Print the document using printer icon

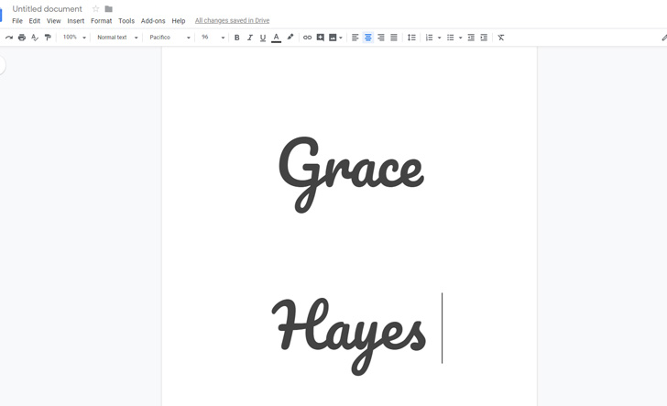(22, 38)
